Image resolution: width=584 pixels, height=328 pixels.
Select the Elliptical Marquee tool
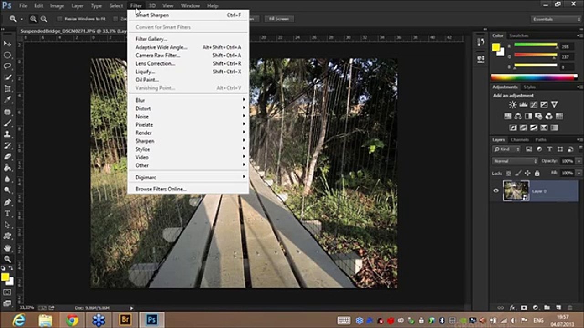[x=8, y=55]
